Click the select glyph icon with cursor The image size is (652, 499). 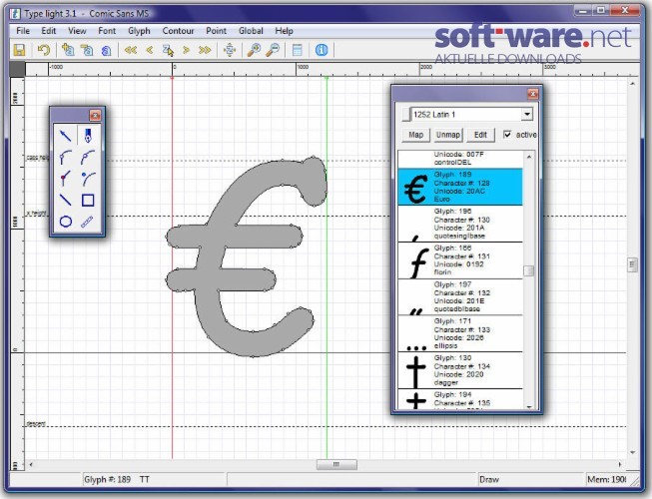(x=168, y=50)
